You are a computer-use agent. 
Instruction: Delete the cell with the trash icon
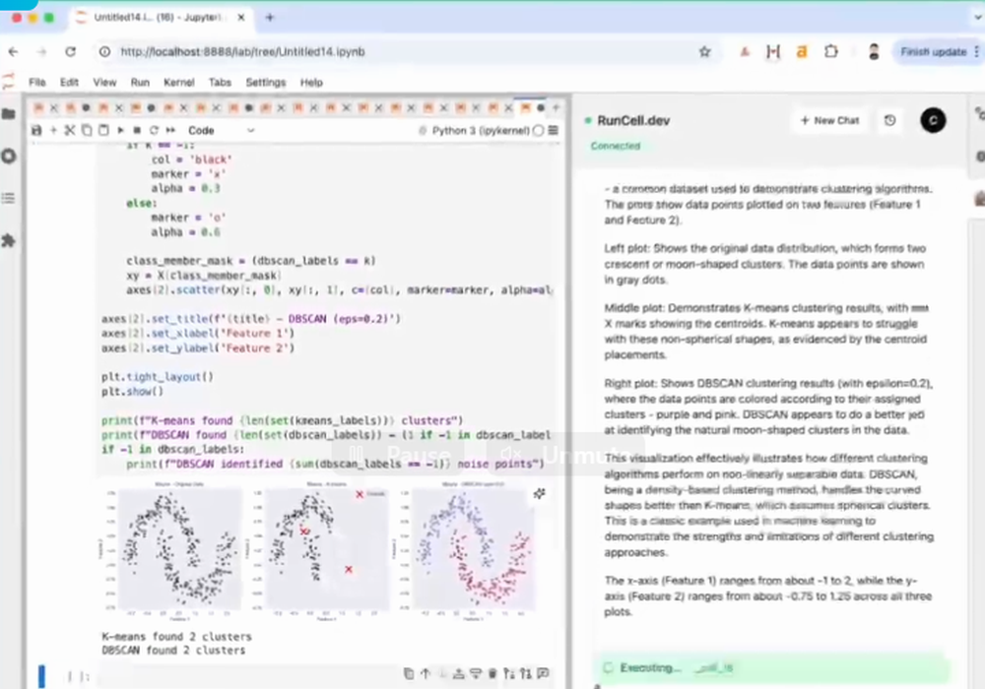tap(492, 673)
